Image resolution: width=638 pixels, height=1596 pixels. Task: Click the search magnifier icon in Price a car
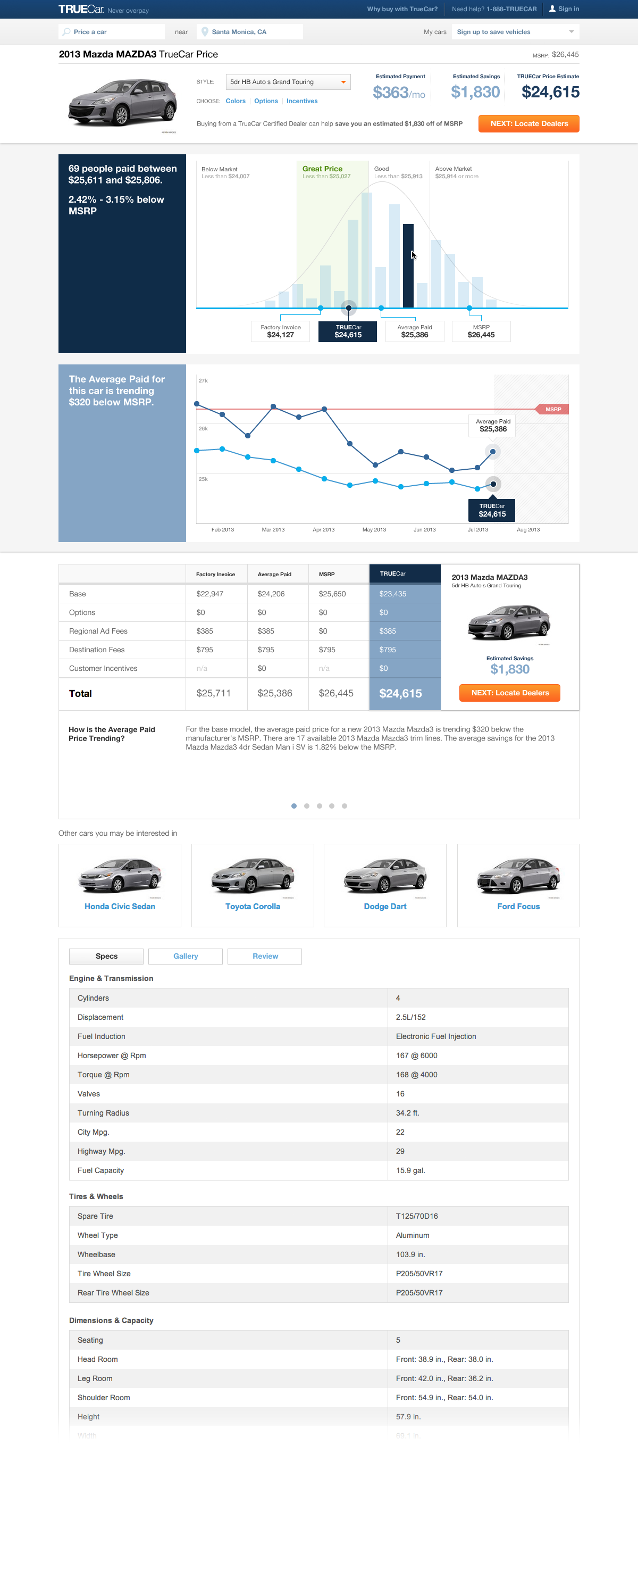66,31
